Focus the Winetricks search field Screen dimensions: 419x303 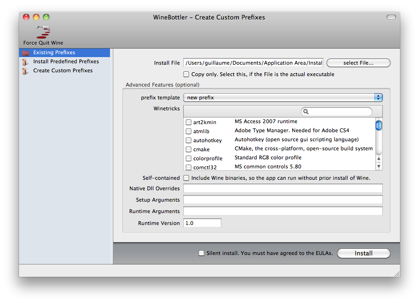click(x=337, y=112)
